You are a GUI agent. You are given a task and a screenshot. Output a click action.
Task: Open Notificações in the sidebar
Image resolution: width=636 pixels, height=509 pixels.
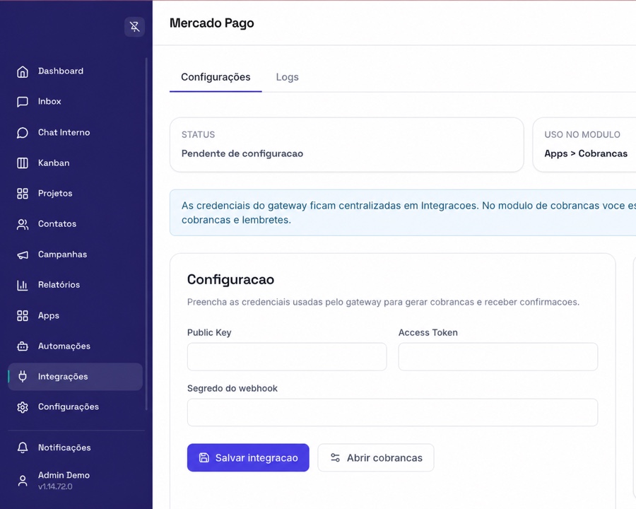pos(76,447)
